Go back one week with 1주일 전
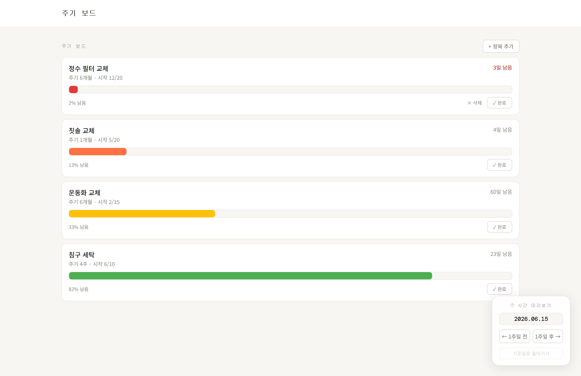Screen dimensions: 581x376 point(515,337)
